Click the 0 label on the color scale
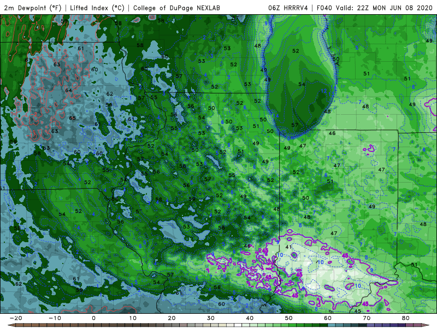Image resolution: width=437 pixels, height=328 pixels. click(93, 318)
